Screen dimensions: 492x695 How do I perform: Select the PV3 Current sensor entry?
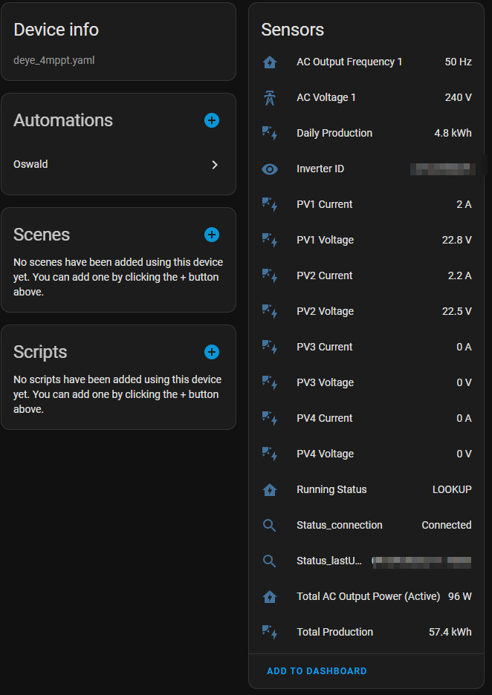[325, 347]
